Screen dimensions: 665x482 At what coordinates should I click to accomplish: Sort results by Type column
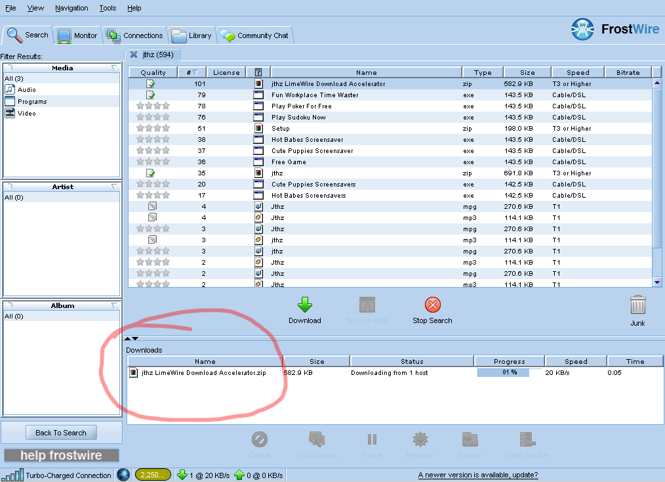click(483, 73)
